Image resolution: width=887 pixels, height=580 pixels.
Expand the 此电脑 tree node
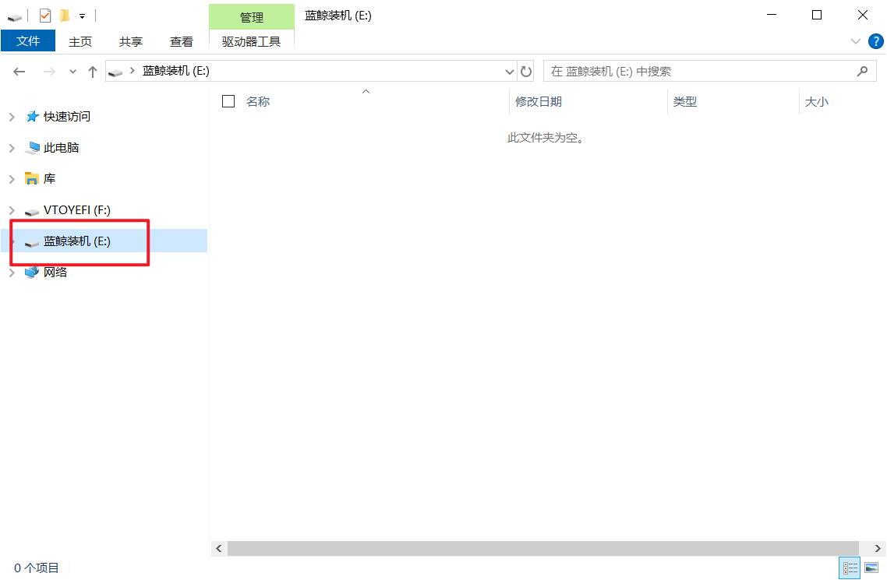tap(12, 148)
